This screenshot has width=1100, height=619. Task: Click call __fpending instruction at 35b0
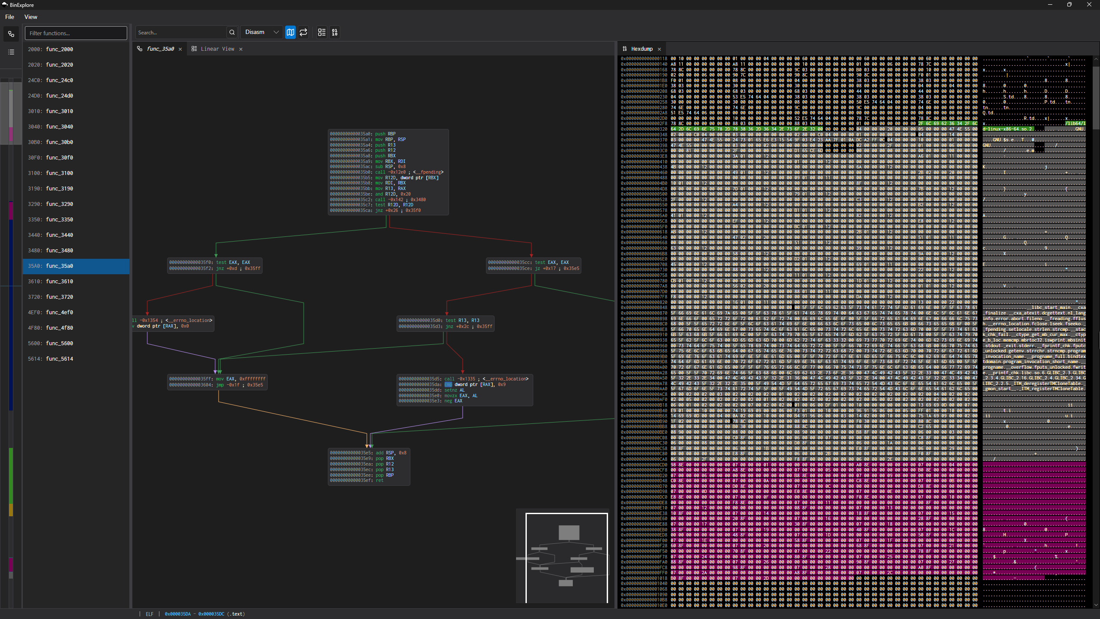coord(387,172)
